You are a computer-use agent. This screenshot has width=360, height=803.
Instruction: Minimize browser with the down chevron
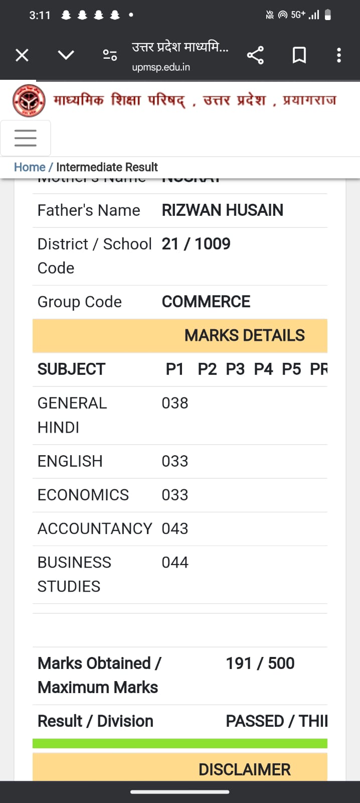(x=66, y=55)
